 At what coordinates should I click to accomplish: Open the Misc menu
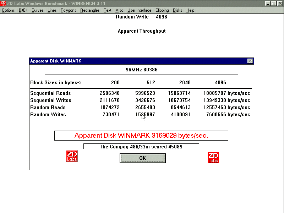119,10
